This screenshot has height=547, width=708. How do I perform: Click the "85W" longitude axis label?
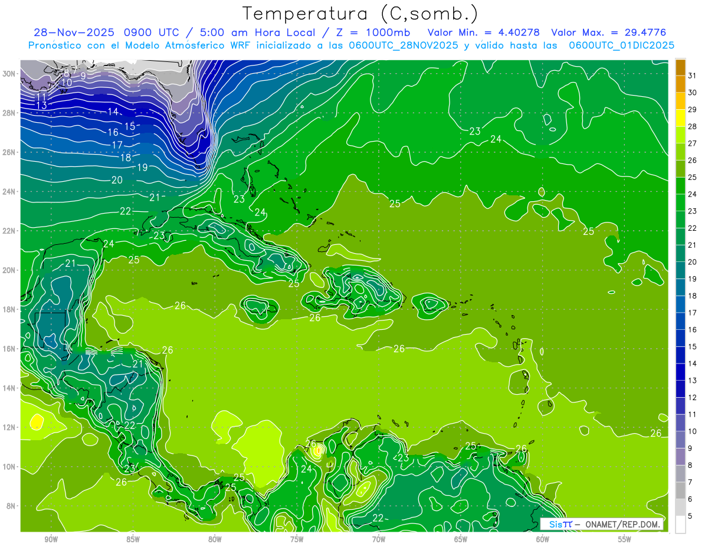point(133,539)
